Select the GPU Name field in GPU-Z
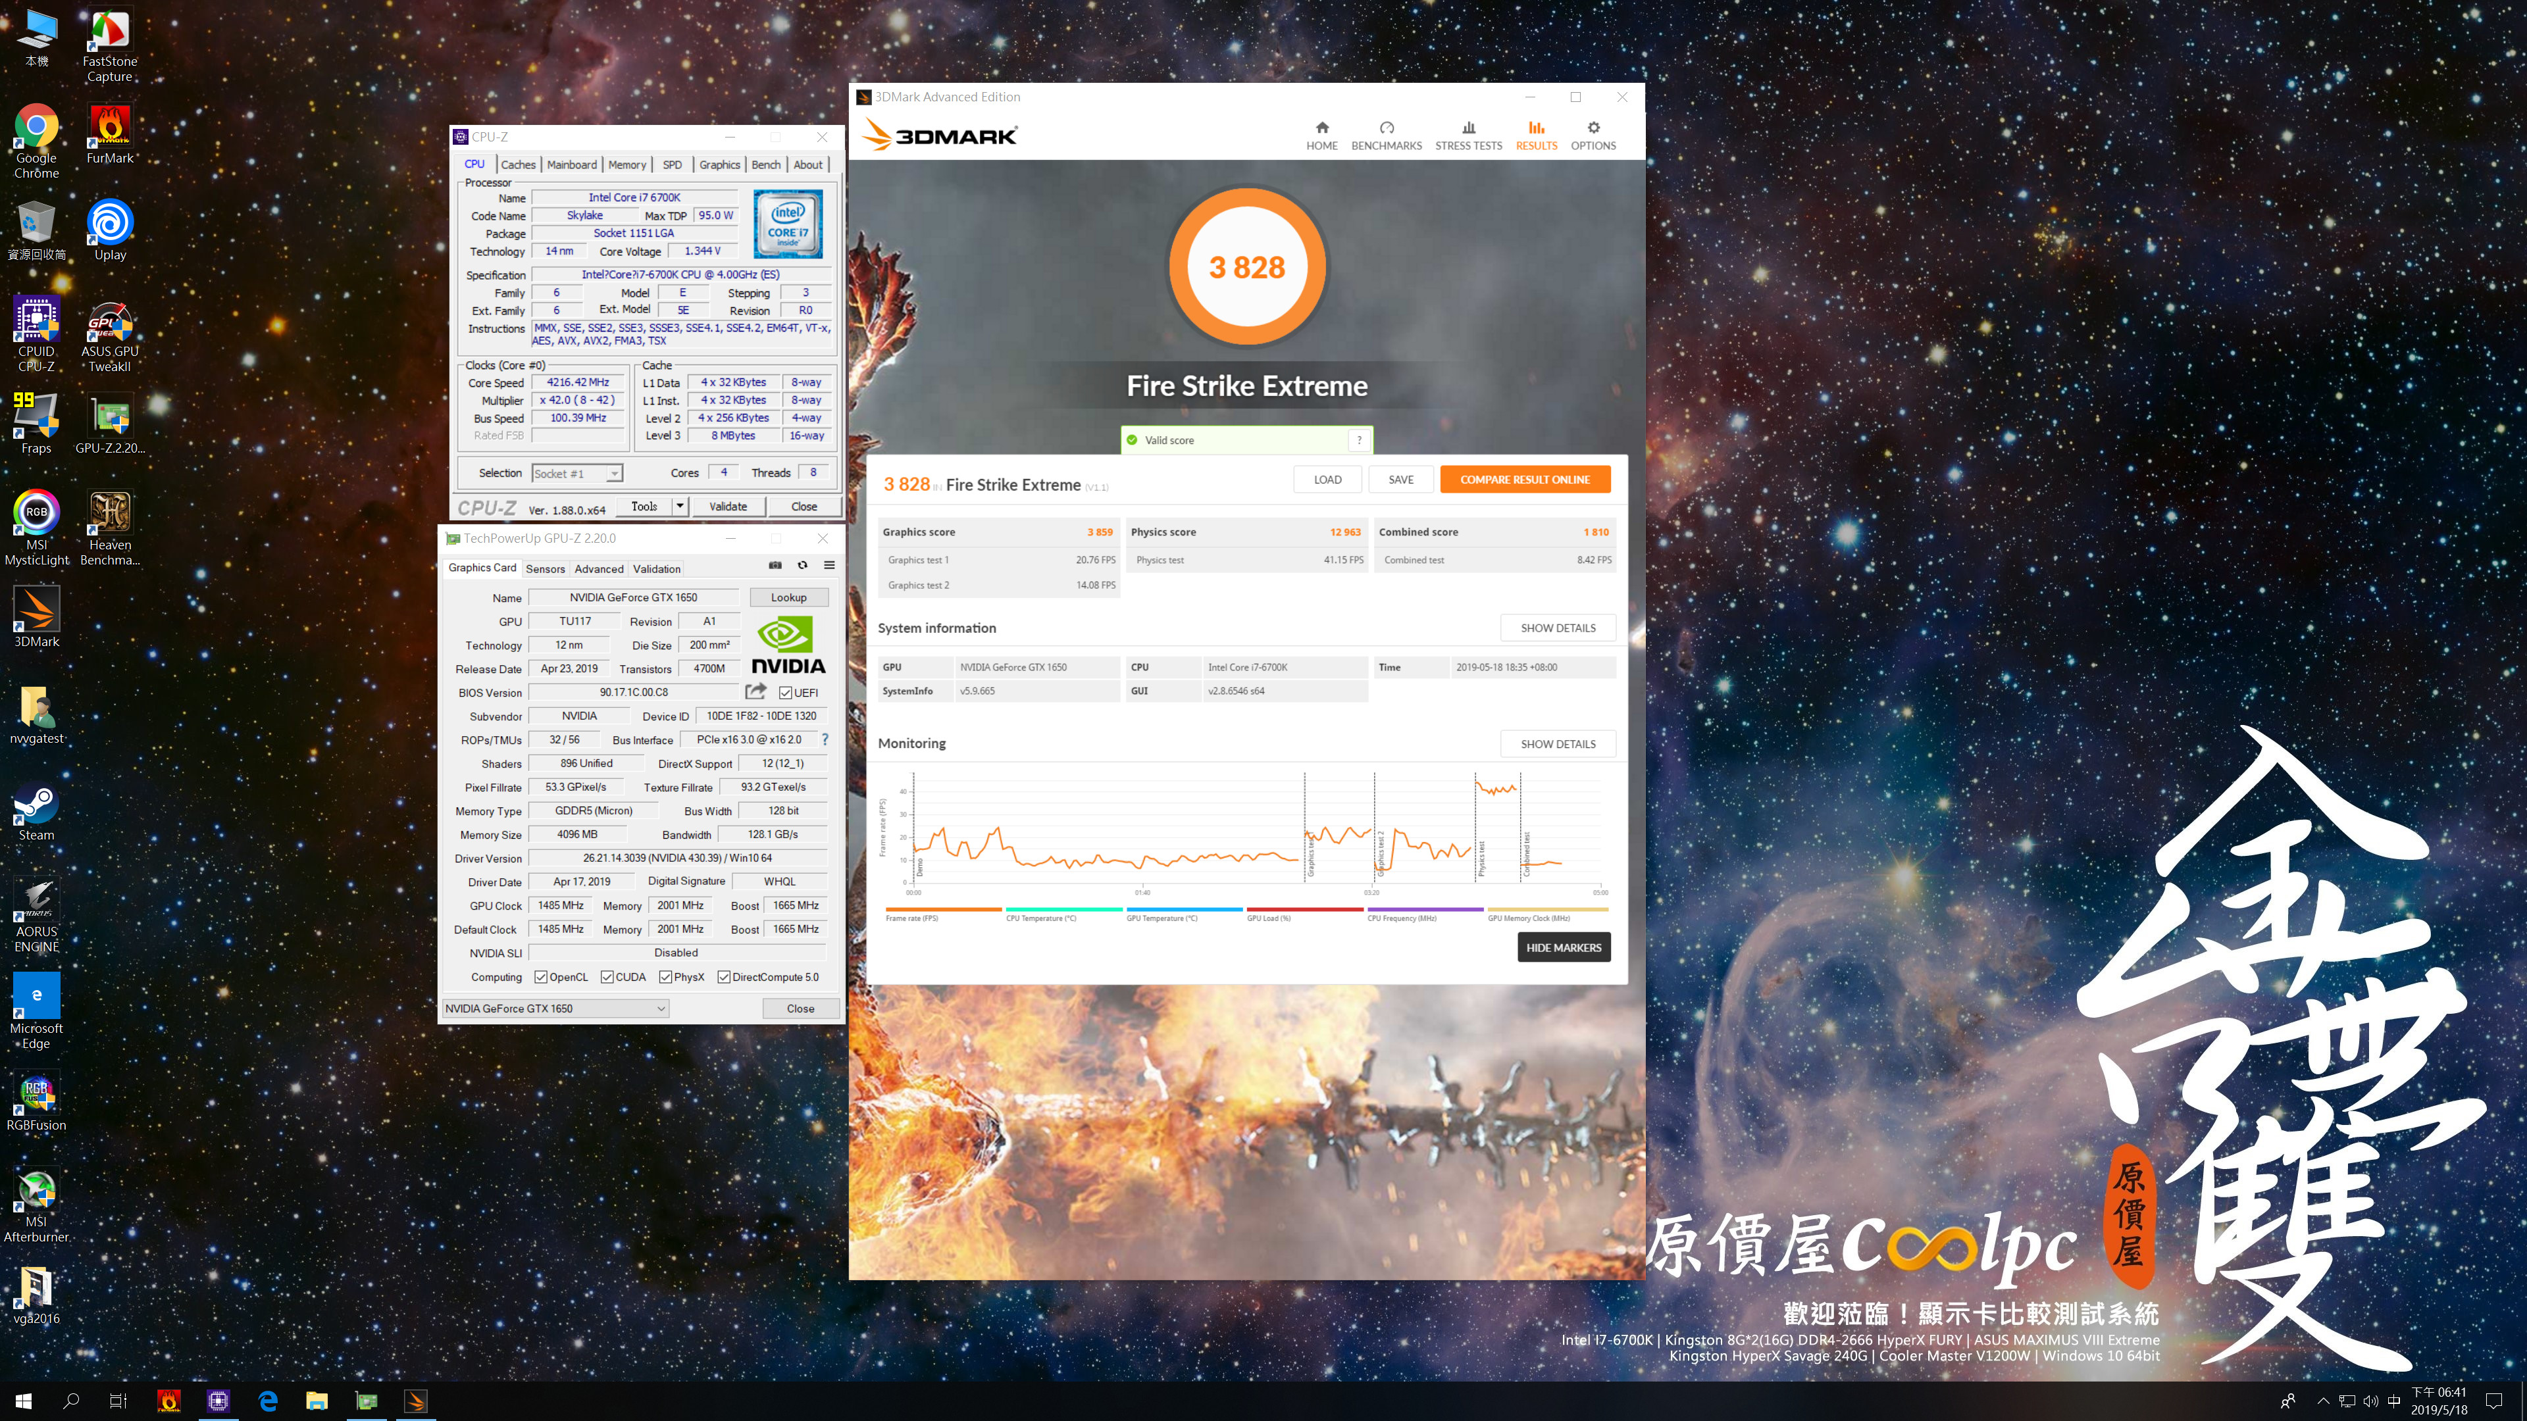Screen dimensions: 2527x1421 [634, 597]
